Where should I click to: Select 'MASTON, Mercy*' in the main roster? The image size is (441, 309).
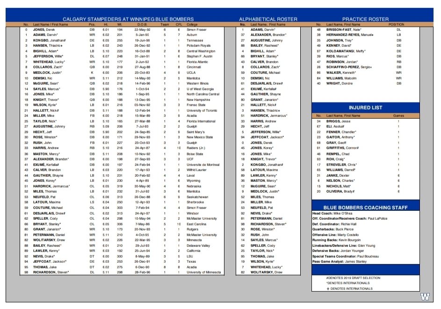[x=46, y=154]
